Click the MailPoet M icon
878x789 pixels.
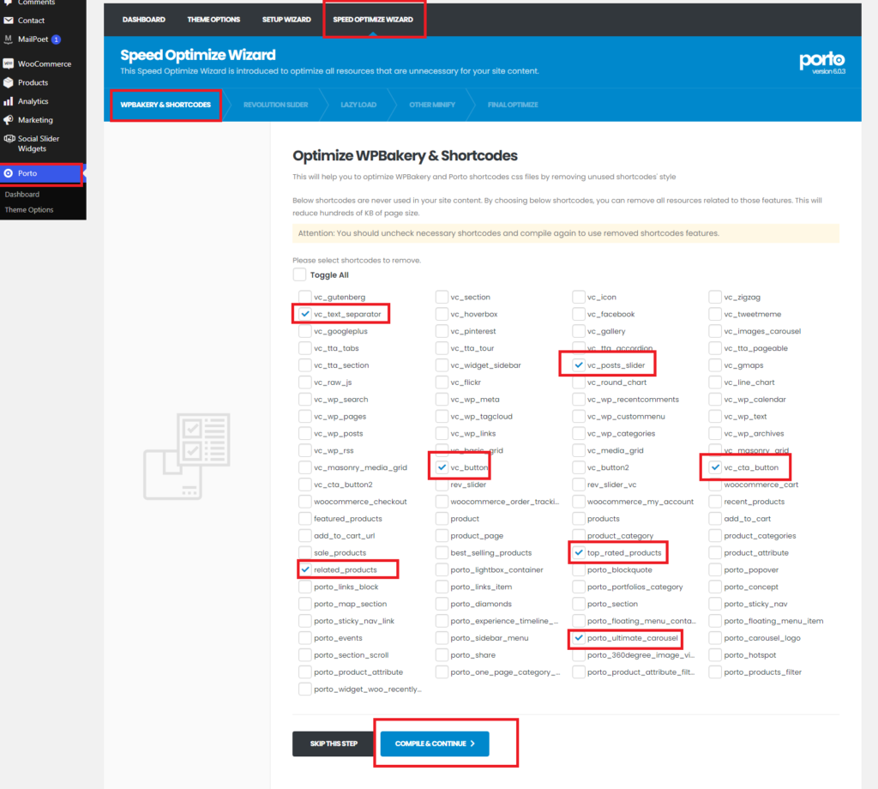9,39
